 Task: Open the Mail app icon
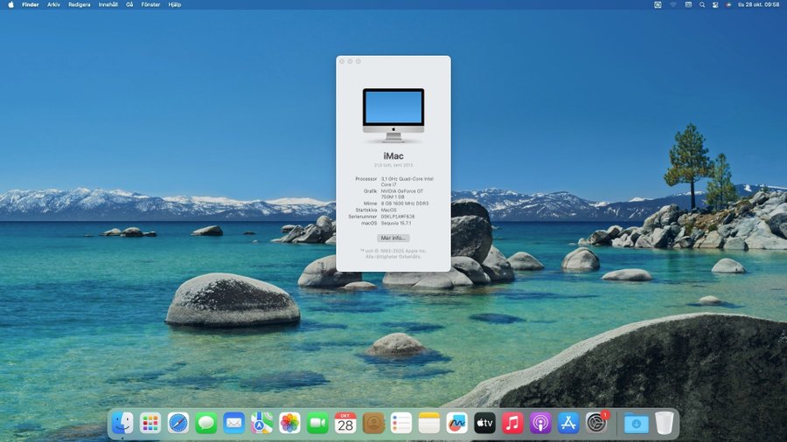tap(233, 423)
